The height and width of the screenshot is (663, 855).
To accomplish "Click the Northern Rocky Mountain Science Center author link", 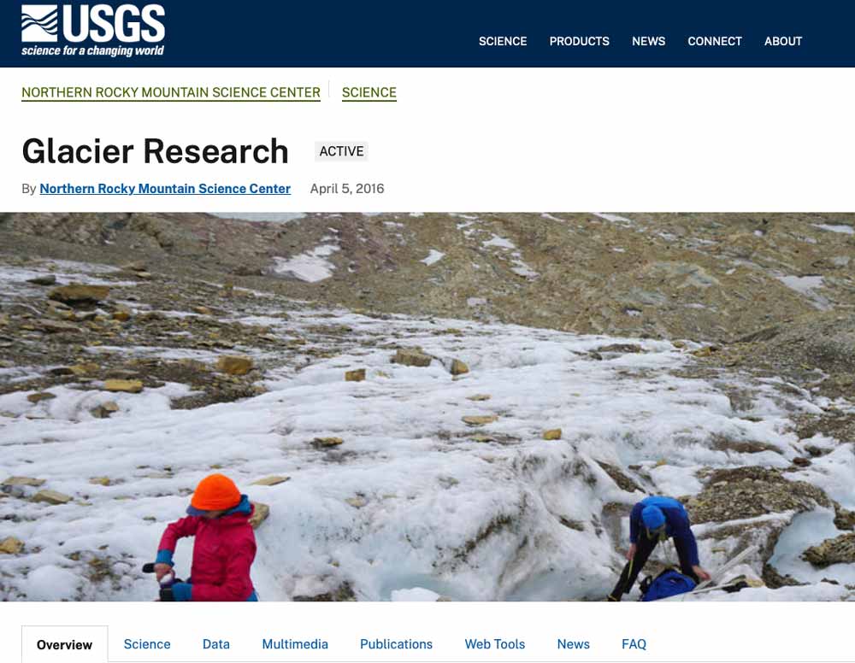I will pyautogui.click(x=165, y=189).
